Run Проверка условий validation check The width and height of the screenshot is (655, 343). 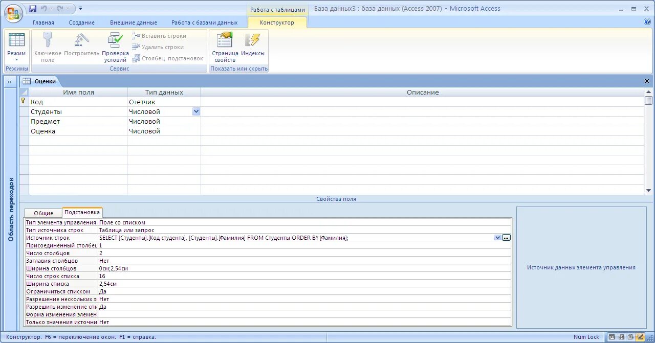[x=115, y=47]
